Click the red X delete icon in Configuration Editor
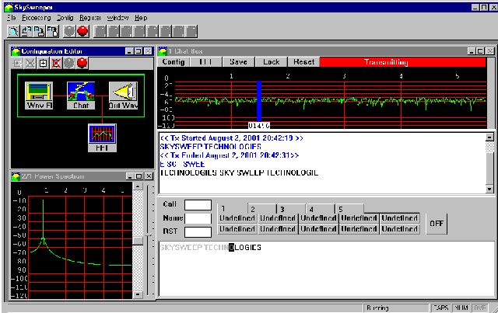The height and width of the screenshot is (313, 498). (56, 64)
